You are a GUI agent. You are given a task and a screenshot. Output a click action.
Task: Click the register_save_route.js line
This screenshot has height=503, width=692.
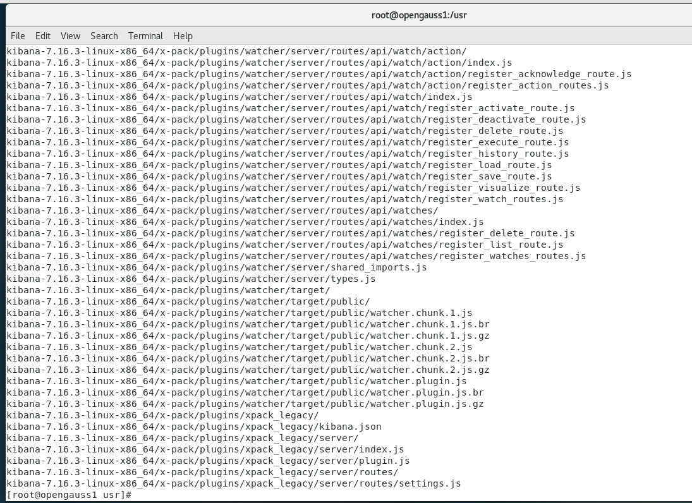click(279, 176)
